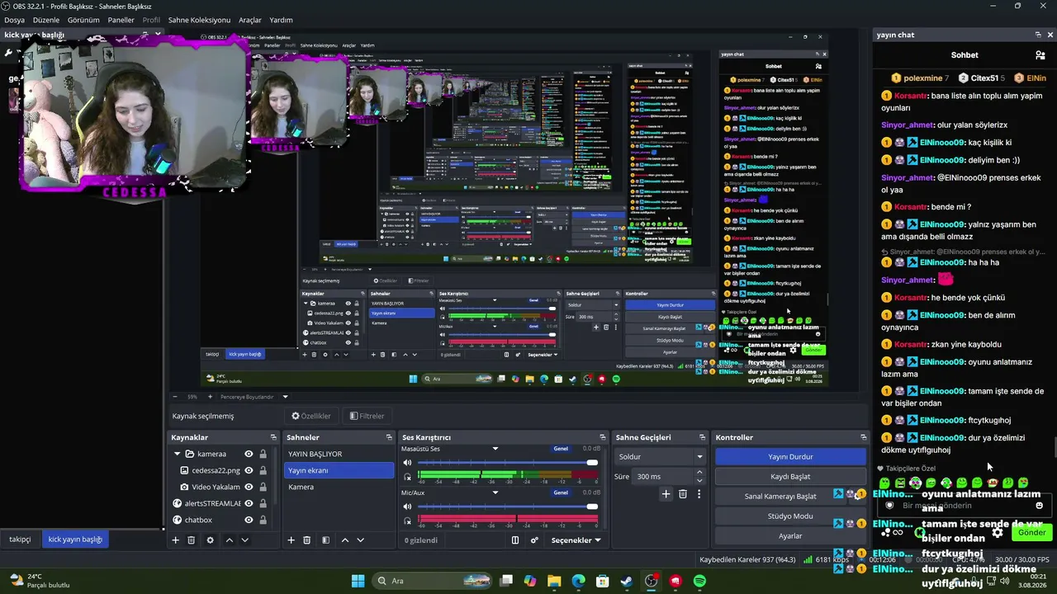Open Masaüstü Ses audio options dropdown arrow
The width and height of the screenshot is (1057, 594).
(495, 449)
